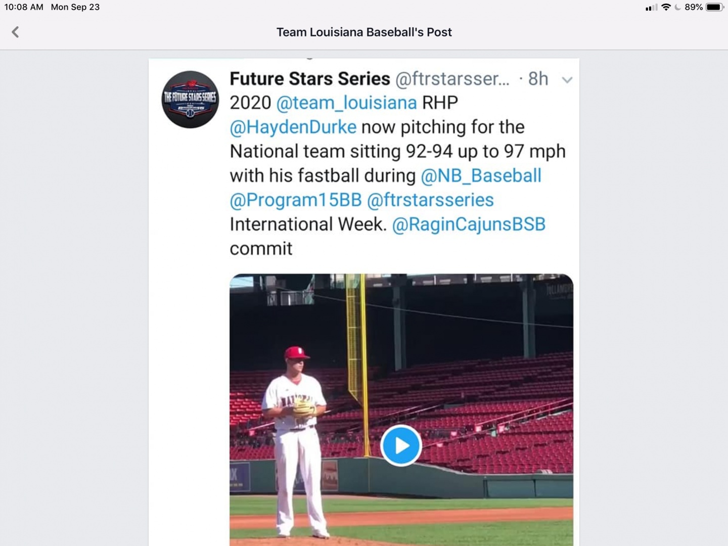
Task: Open the @HaydenDurke mention
Action: 293,127
